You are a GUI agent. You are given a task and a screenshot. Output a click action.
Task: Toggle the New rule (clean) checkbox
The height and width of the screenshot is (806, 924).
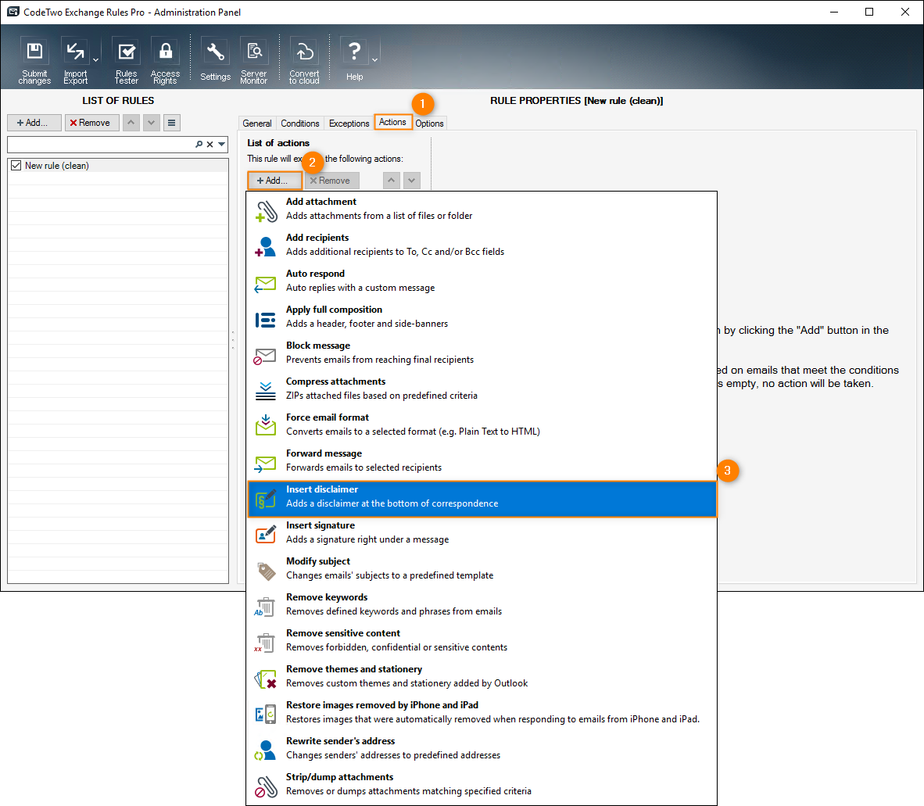16,166
